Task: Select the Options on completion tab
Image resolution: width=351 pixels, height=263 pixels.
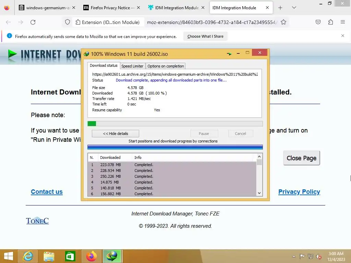Action: click(166, 66)
